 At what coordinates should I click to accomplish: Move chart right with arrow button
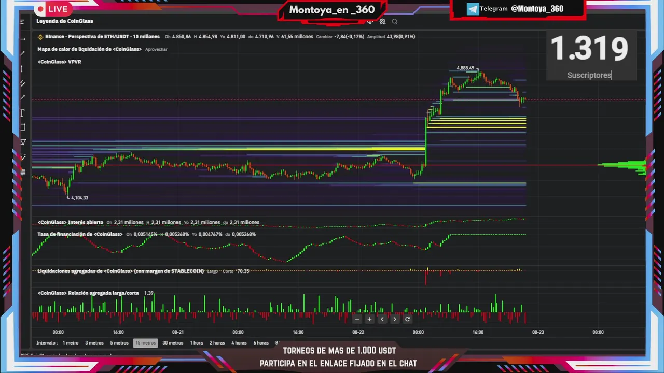[395, 319]
